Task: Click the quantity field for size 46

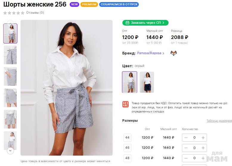Action: pyautogui.click(x=194, y=148)
